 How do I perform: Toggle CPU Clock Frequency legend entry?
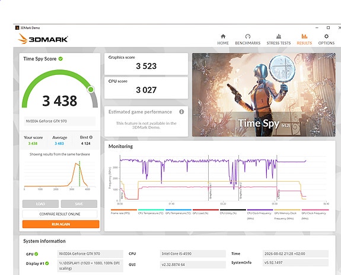point(260,214)
